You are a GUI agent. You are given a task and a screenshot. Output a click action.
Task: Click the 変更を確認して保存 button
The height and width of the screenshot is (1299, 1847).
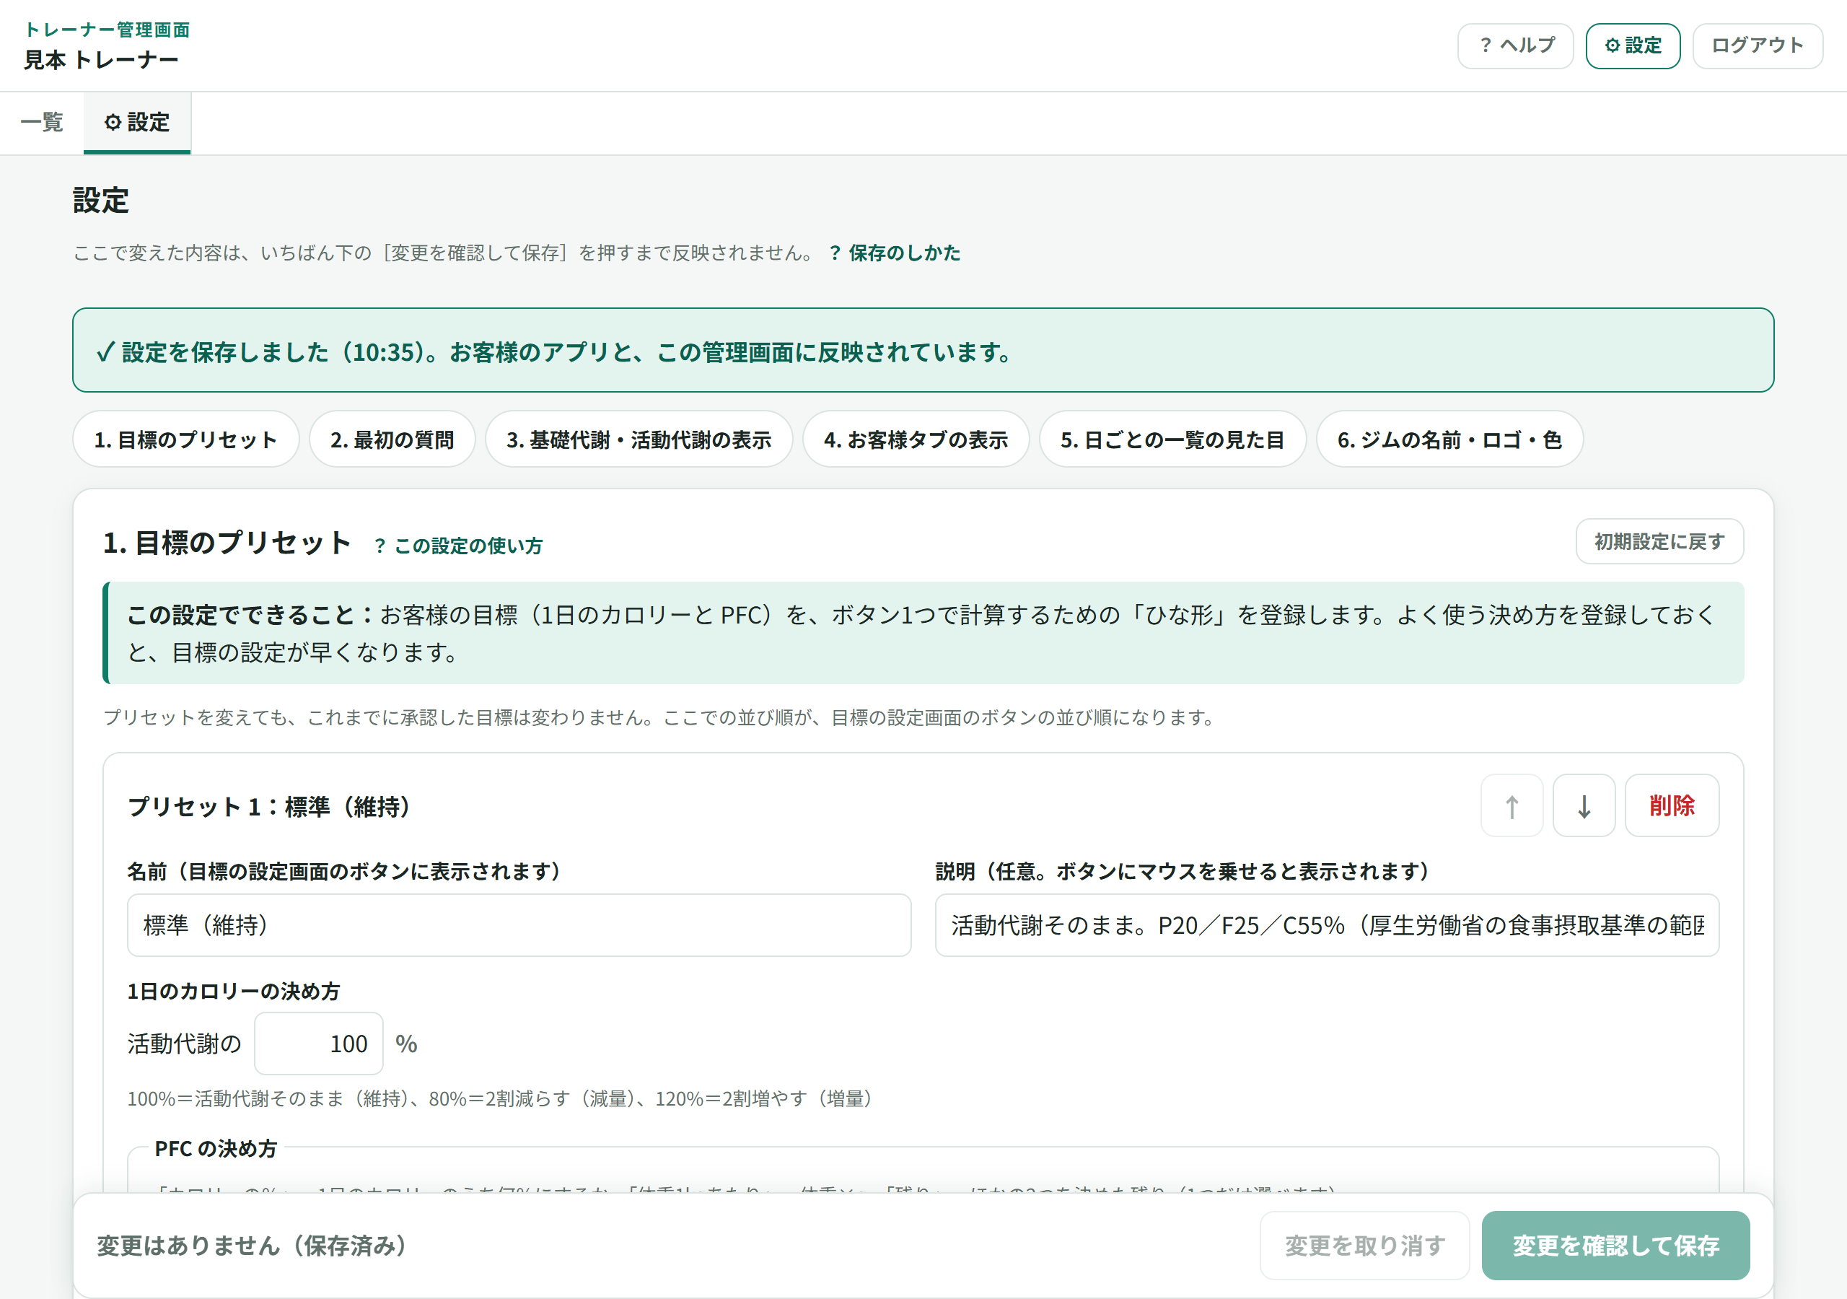[1615, 1245]
